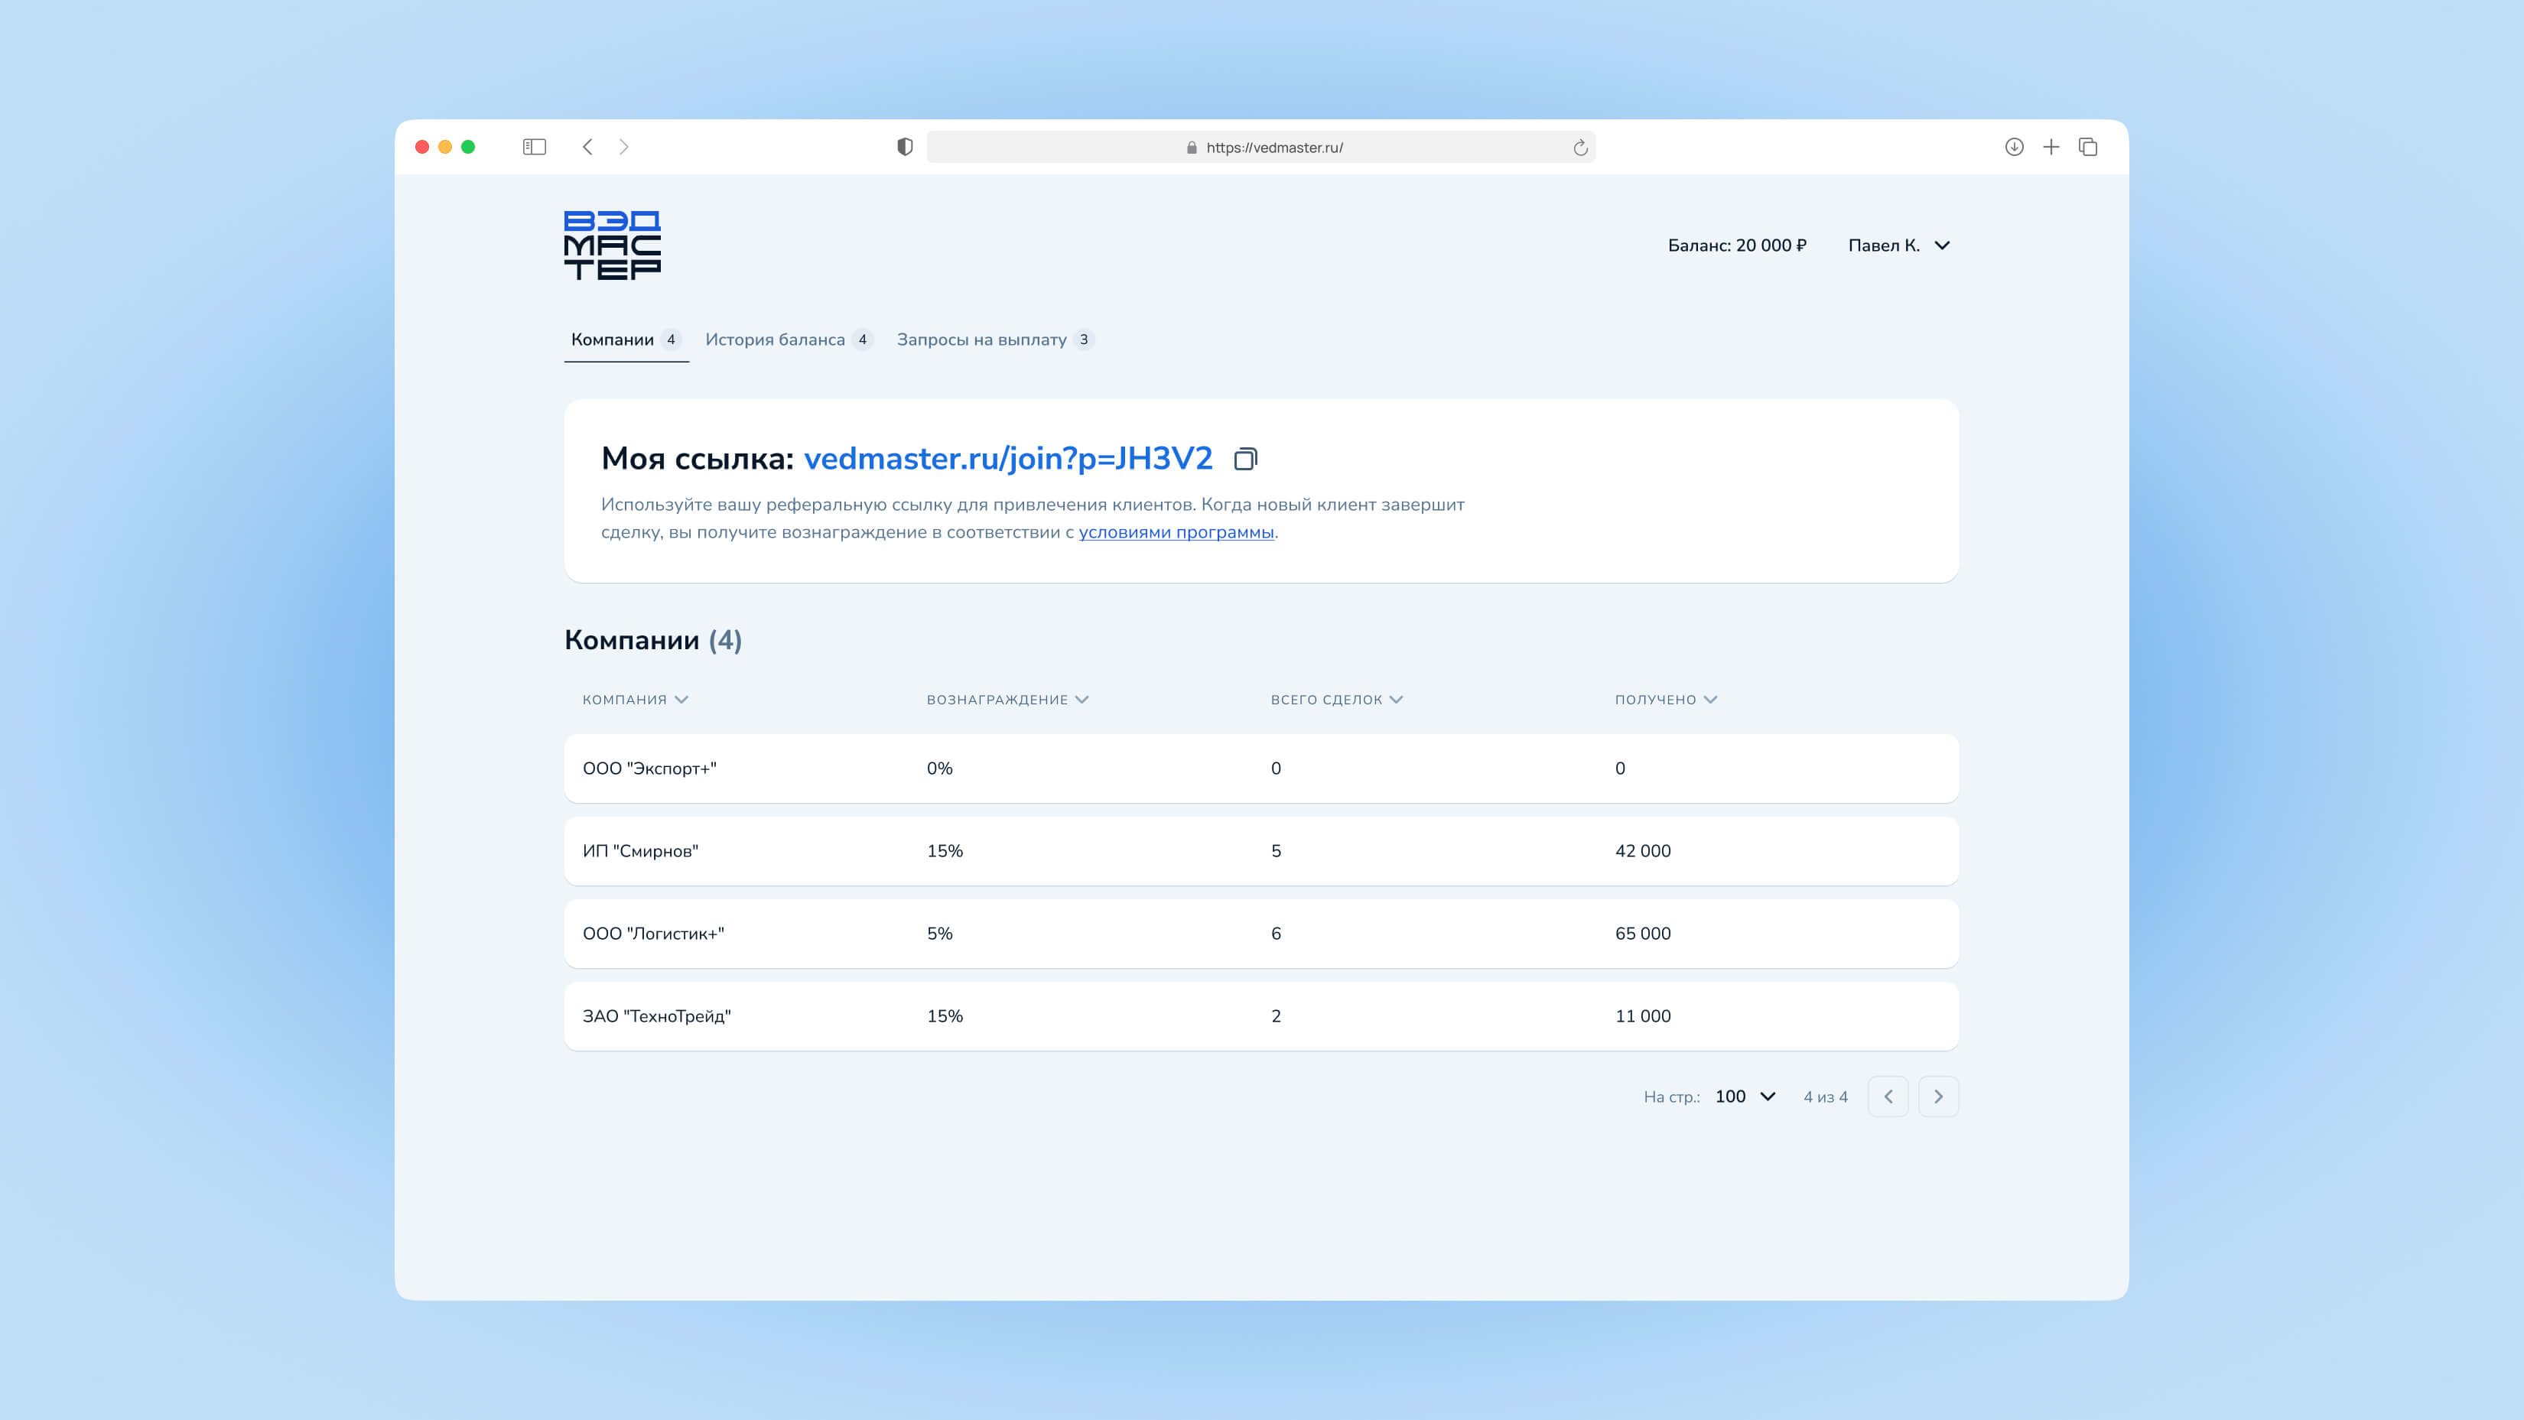Go back with the browser back arrow
This screenshot has height=1420, width=2524.
point(588,147)
